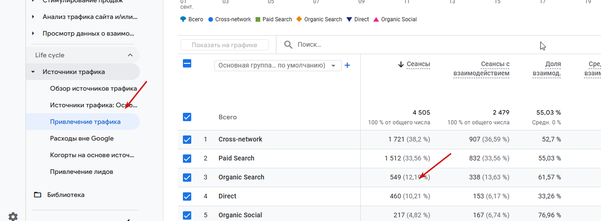601x221 pixels.
Task: Toggle the select-all rows checkbox
Action: [187, 64]
